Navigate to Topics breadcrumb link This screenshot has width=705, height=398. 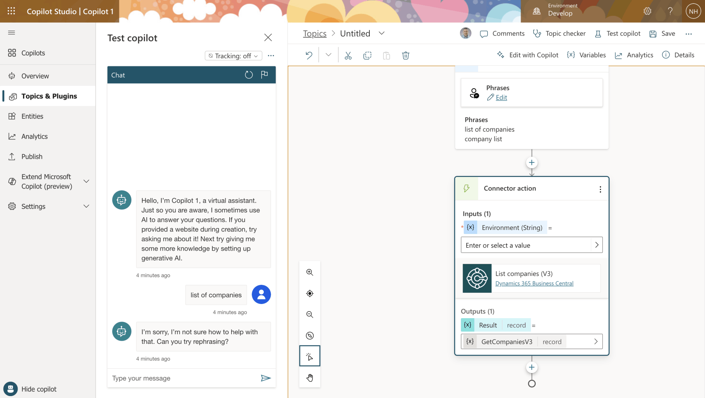point(314,33)
